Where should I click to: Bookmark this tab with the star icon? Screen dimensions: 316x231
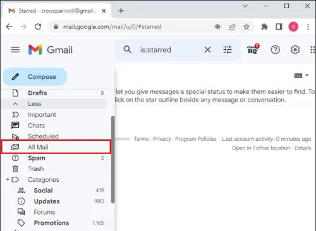click(246, 27)
